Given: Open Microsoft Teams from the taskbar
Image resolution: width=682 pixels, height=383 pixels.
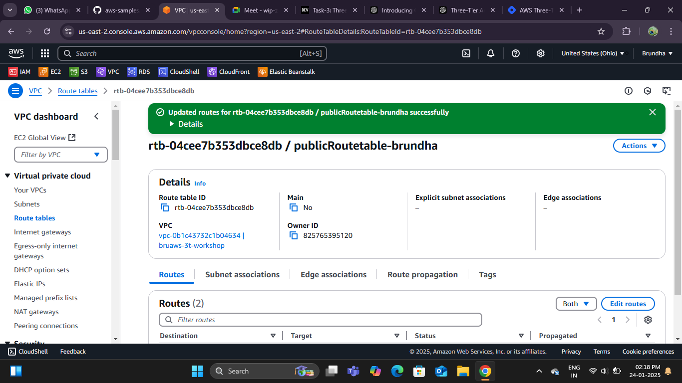Looking at the screenshot, I should [353, 371].
